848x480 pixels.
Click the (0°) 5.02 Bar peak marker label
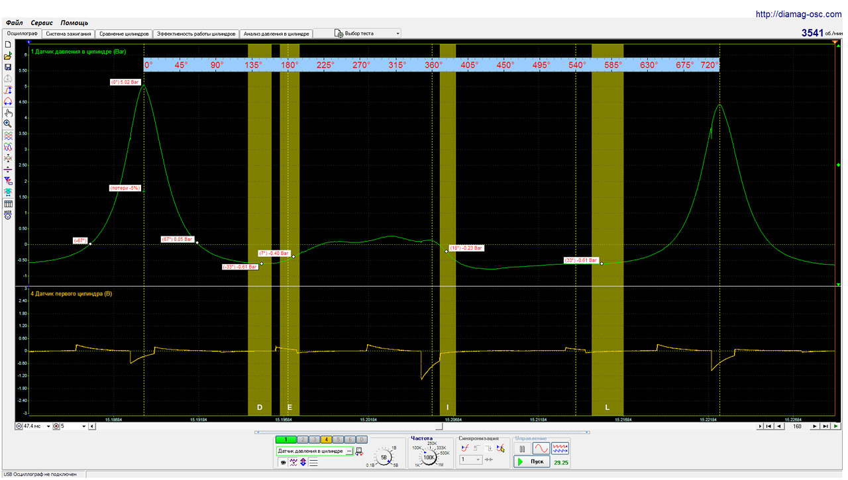coord(125,82)
